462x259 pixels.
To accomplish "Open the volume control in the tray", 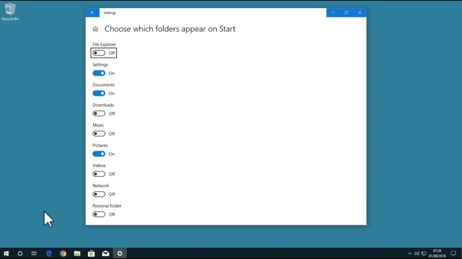I will [x=417, y=253].
